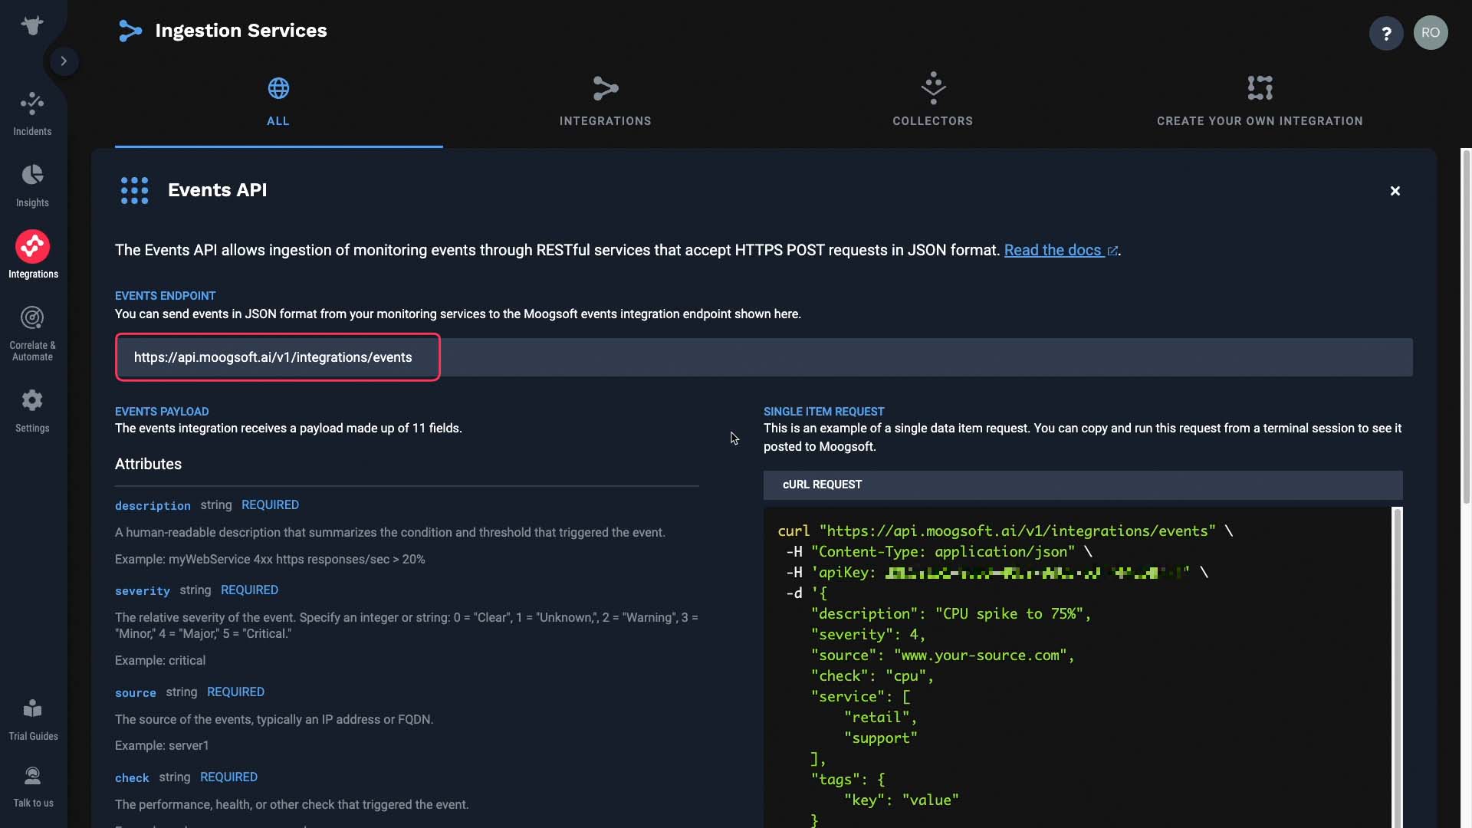The width and height of the screenshot is (1472, 828).
Task: Click the cURL REQUEST header
Action: point(1083,485)
